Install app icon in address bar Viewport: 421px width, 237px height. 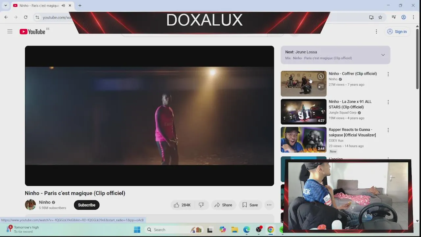click(x=371, y=17)
